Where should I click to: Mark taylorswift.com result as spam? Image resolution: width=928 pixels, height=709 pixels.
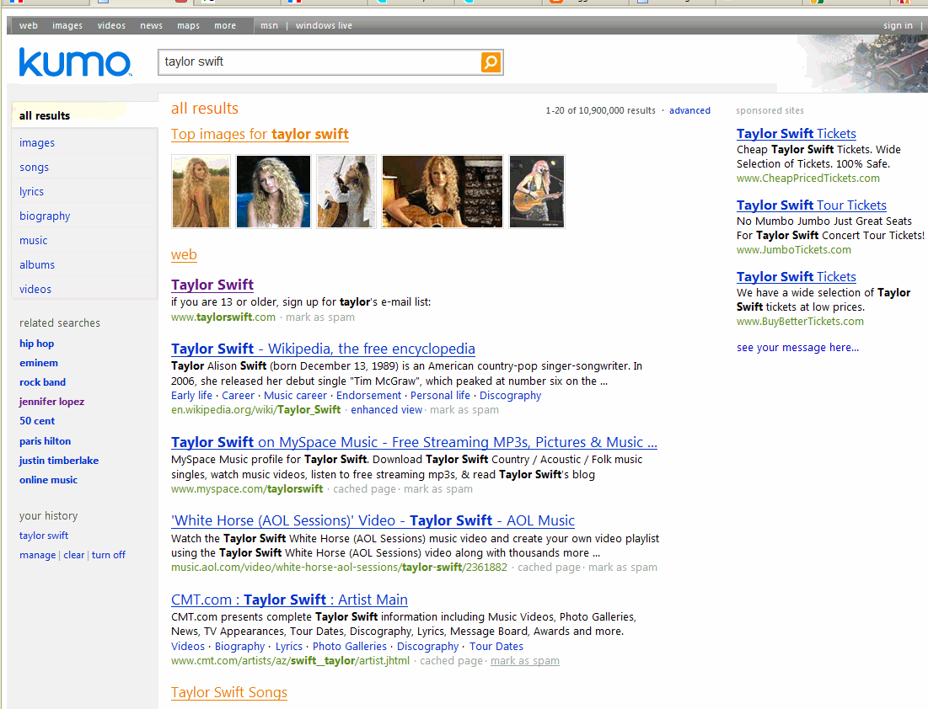pos(320,317)
